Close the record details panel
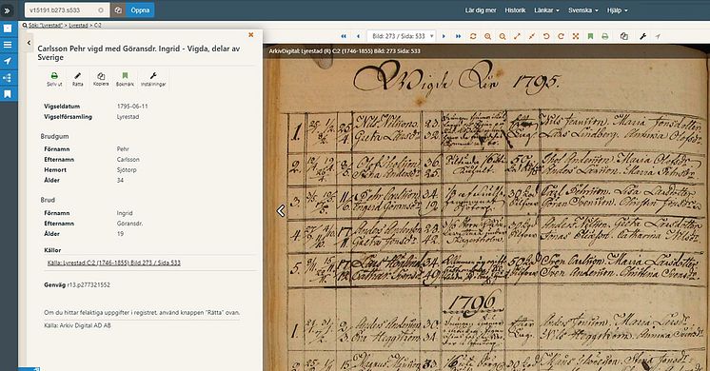Viewport: 710px width, 371px height. 251,35
